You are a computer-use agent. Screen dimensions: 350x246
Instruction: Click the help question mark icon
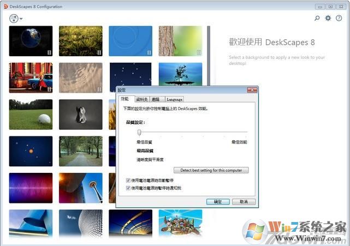[339, 18]
